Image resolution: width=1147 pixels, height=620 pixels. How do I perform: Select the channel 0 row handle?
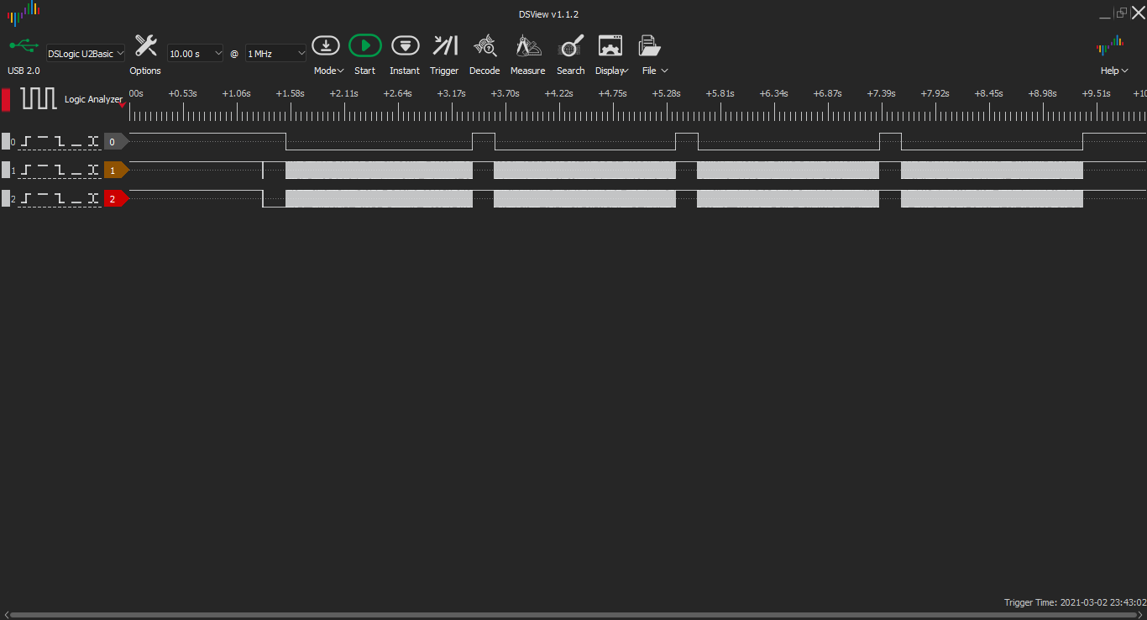pos(6,141)
